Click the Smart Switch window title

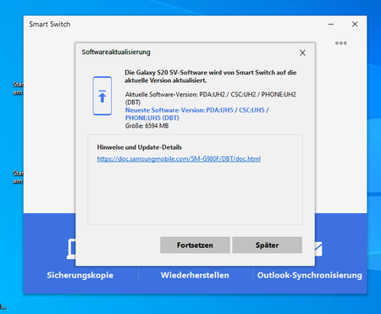[x=50, y=25]
